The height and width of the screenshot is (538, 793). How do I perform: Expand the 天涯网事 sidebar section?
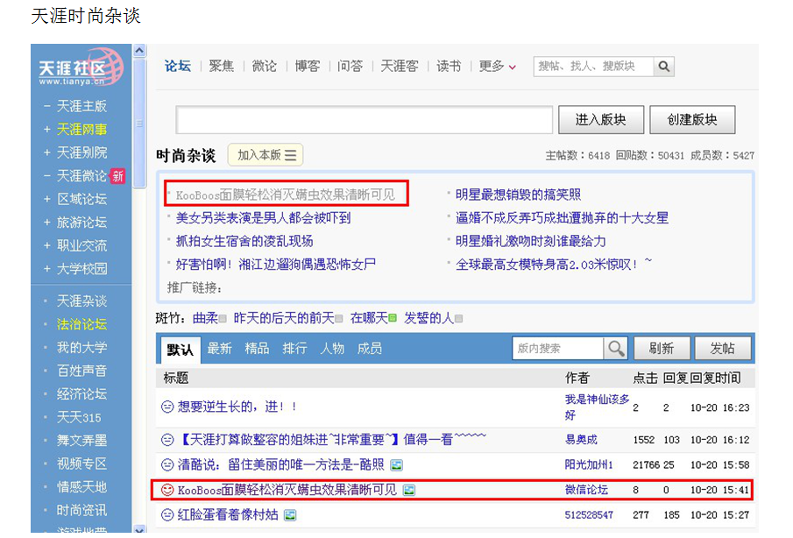point(47,130)
